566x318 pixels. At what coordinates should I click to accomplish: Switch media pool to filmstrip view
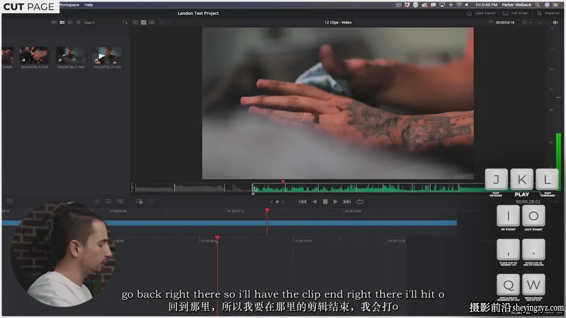click(x=70, y=23)
